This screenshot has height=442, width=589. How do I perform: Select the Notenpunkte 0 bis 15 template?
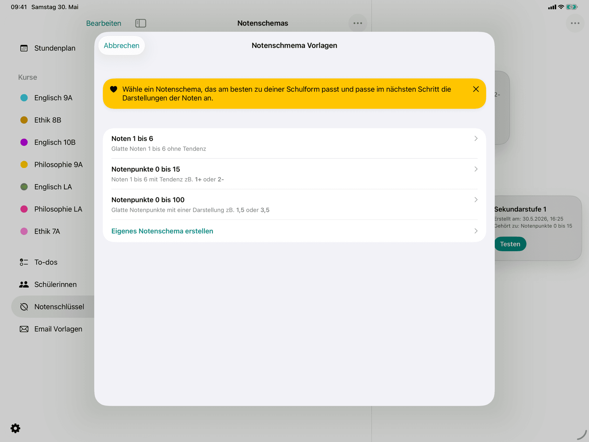[294, 174]
